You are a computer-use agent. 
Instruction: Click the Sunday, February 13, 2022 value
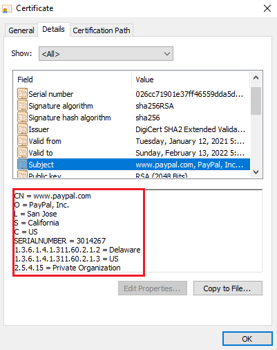tap(190, 153)
